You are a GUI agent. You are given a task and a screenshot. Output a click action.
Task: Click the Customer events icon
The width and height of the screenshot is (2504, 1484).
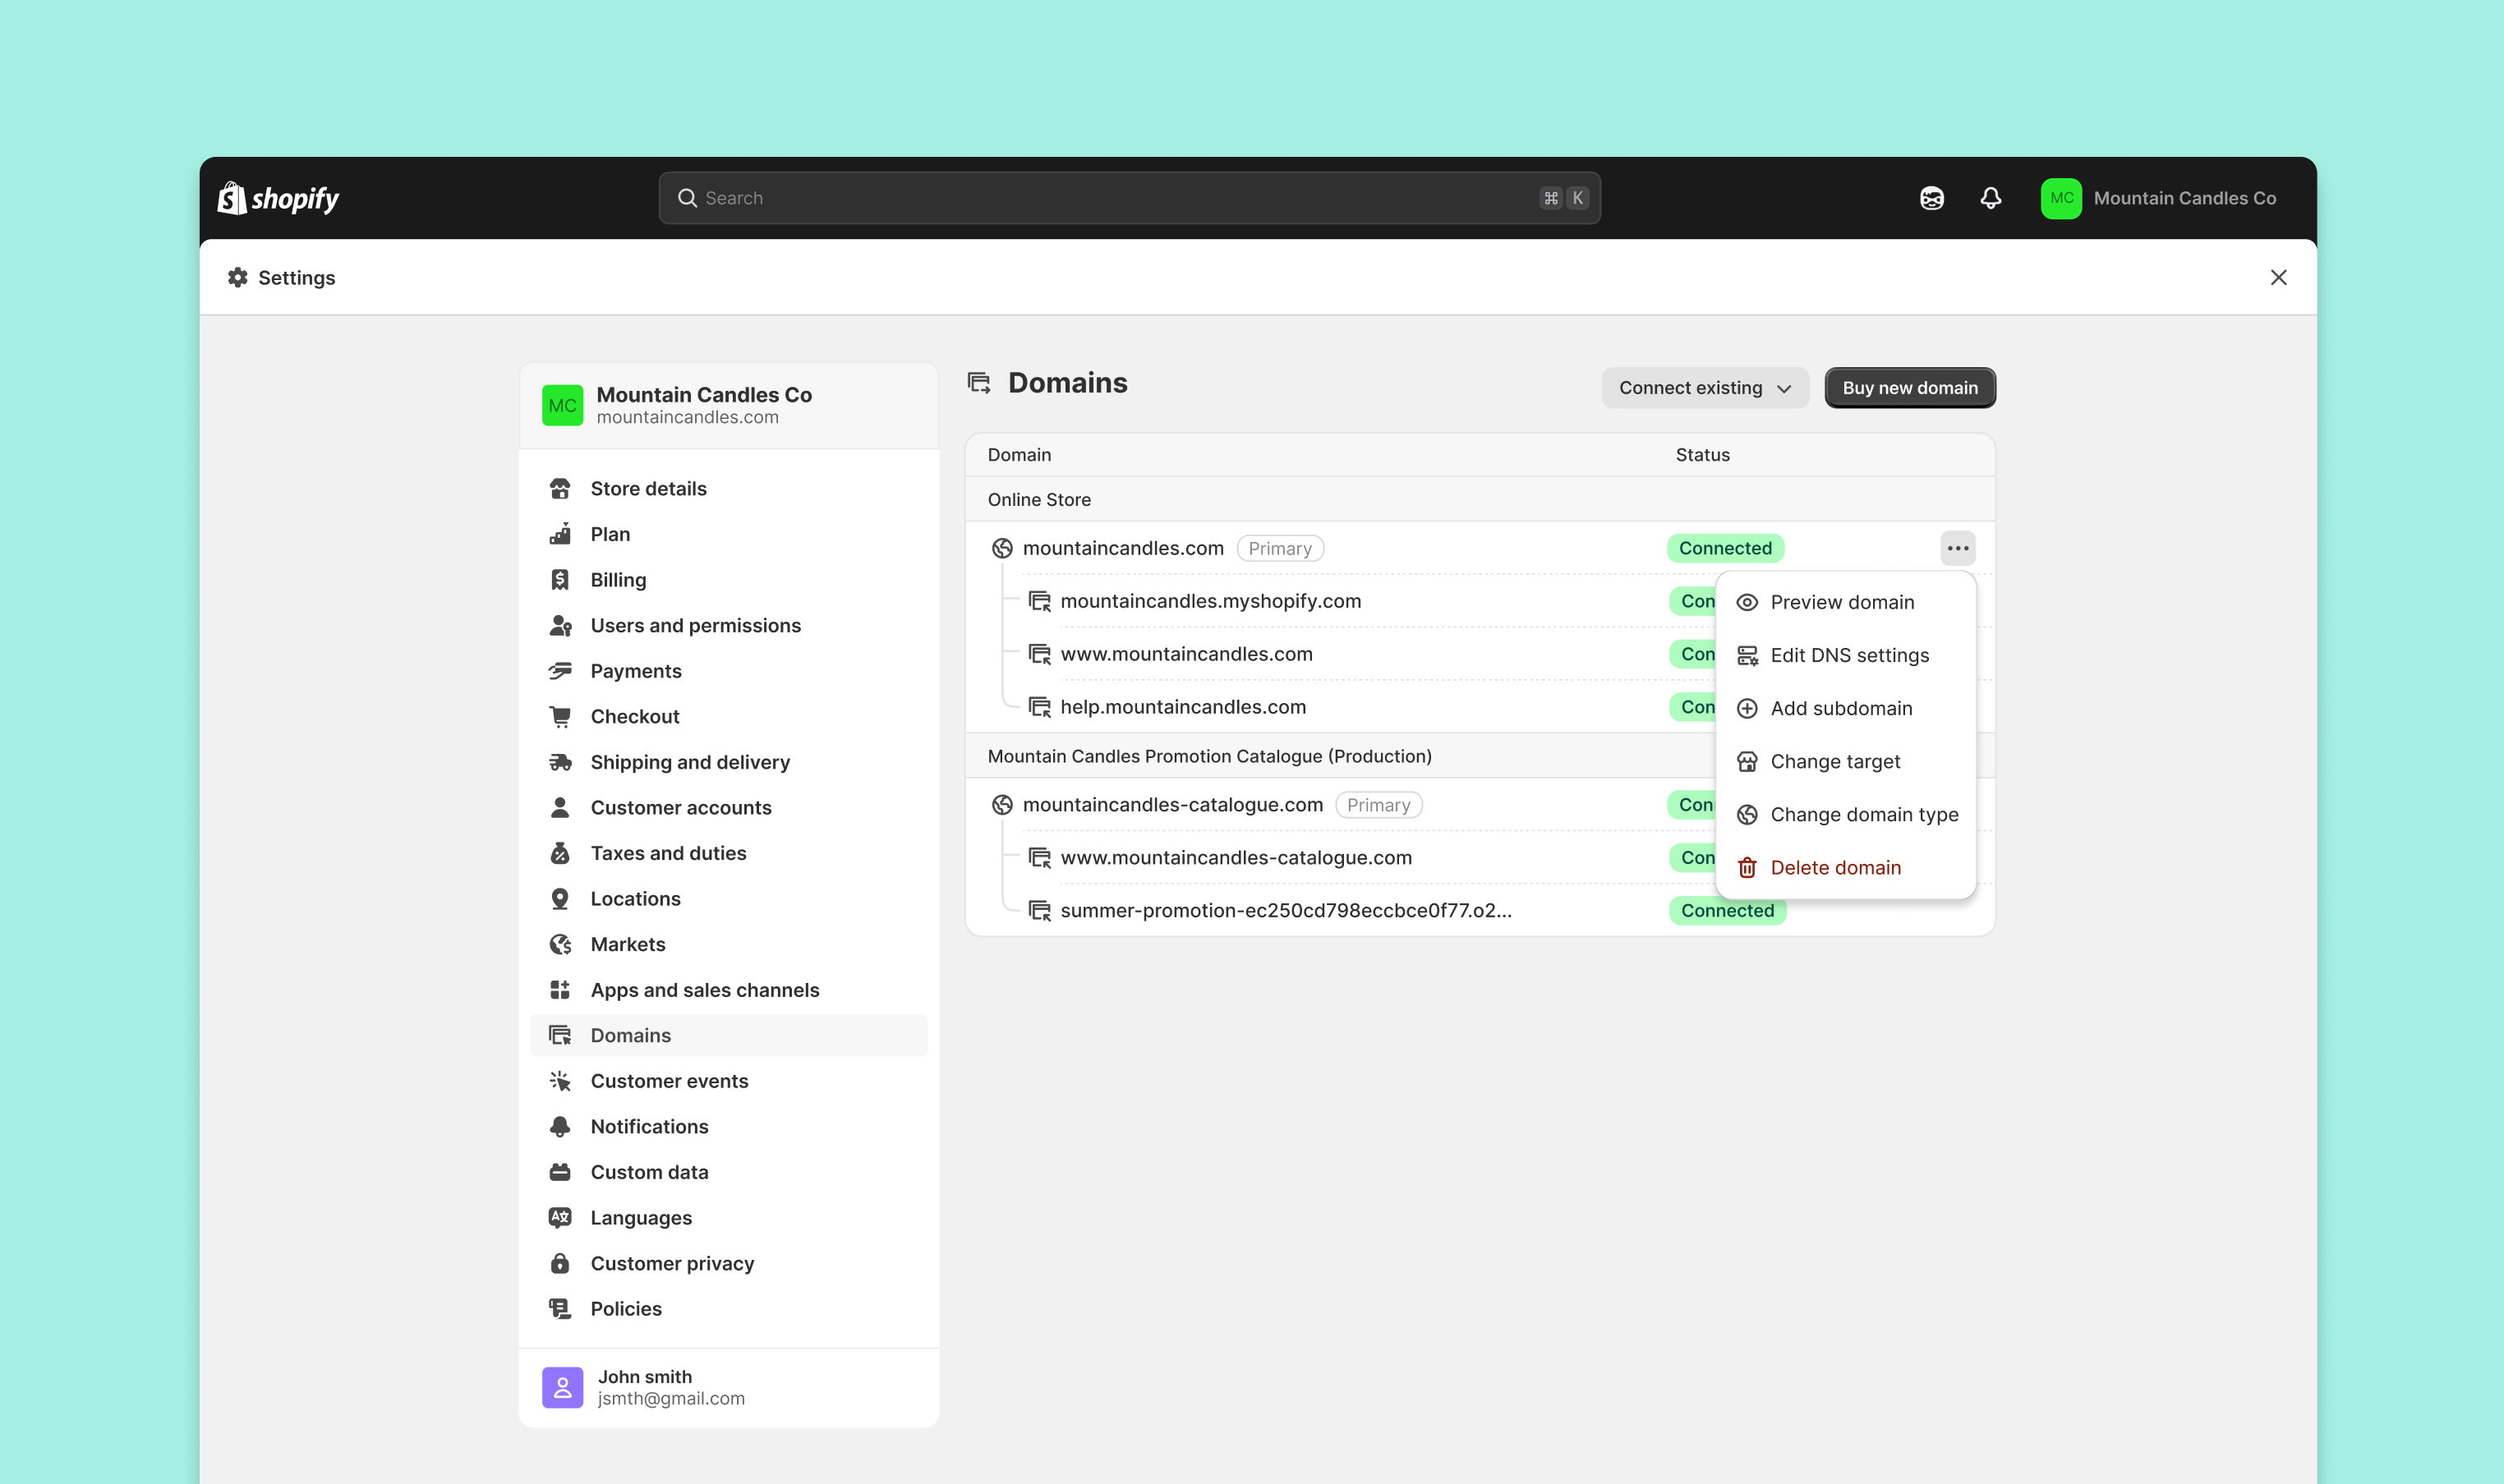click(x=560, y=1081)
